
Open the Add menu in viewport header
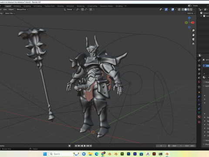point(5,10)
